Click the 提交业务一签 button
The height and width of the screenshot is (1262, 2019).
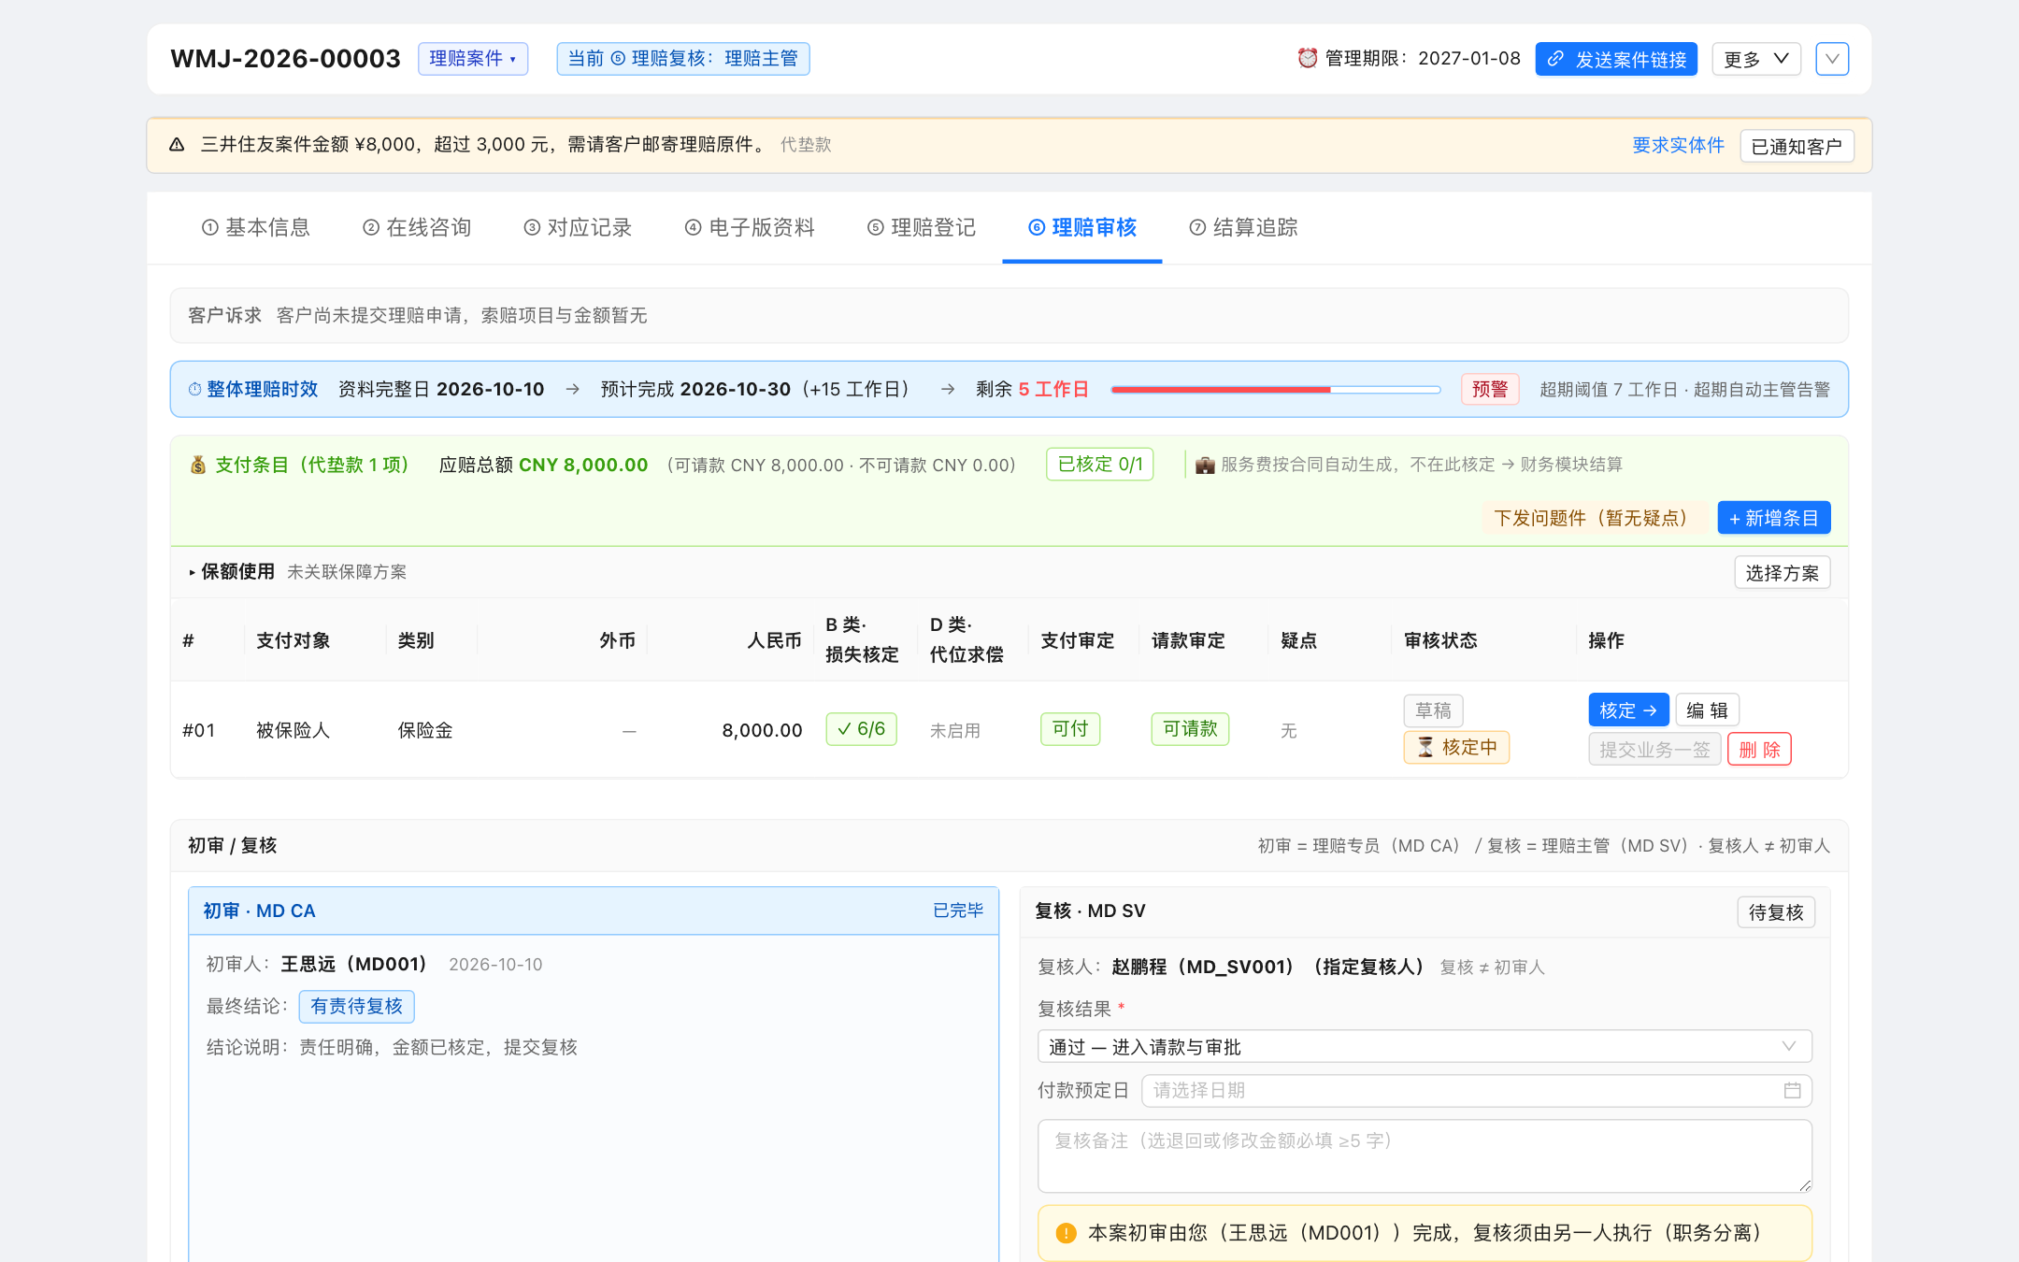point(1654,750)
